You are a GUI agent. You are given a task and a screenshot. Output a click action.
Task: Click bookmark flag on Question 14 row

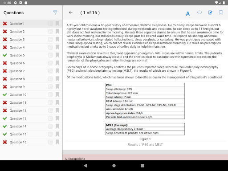pyautogui.click(x=57, y=126)
